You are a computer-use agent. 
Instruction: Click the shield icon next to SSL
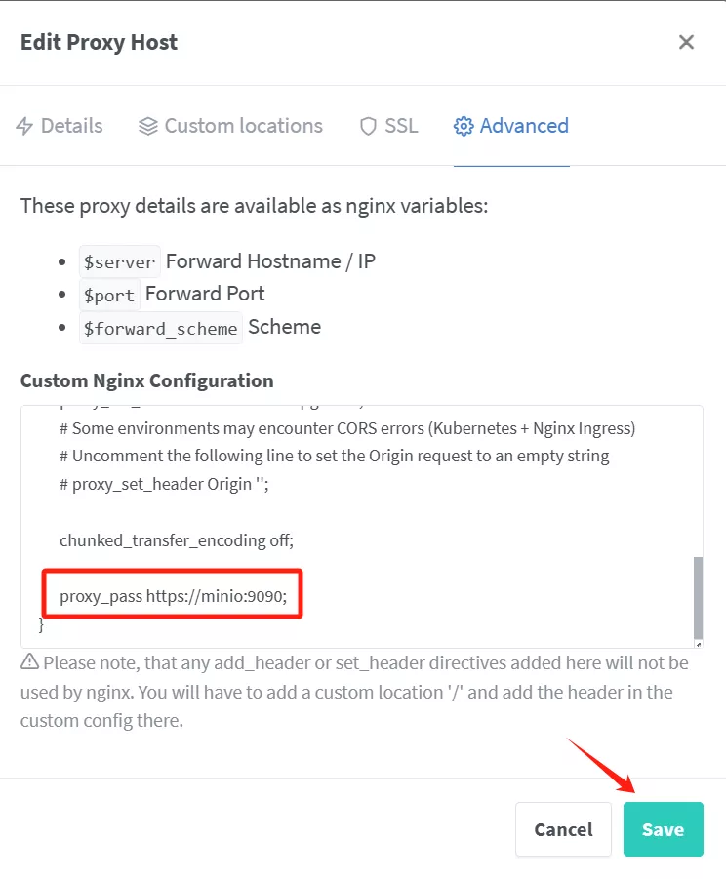(x=368, y=127)
